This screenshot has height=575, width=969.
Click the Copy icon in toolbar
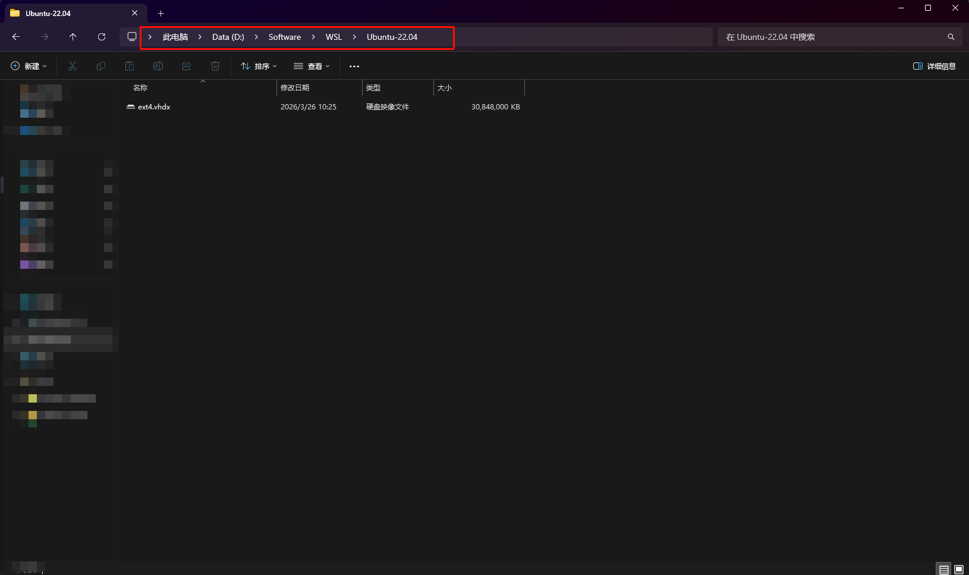[x=101, y=66]
